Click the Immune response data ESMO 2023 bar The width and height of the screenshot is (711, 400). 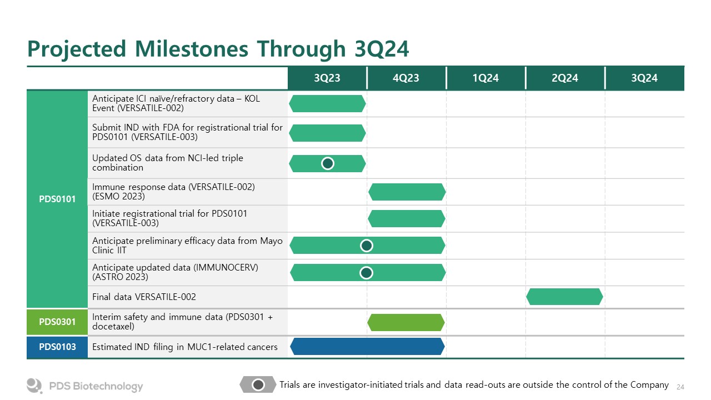point(407,192)
